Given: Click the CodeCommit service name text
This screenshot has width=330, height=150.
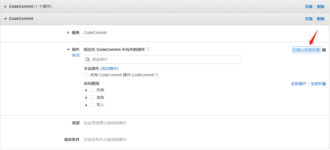Looking at the screenshot, I should pos(95,33).
